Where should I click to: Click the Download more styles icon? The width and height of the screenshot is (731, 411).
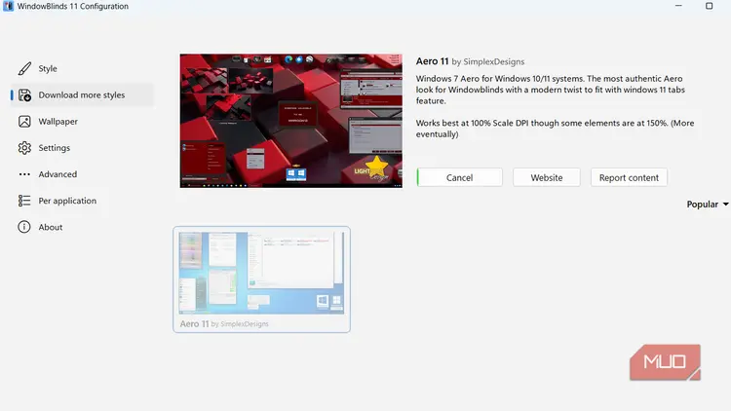tap(24, 95)
